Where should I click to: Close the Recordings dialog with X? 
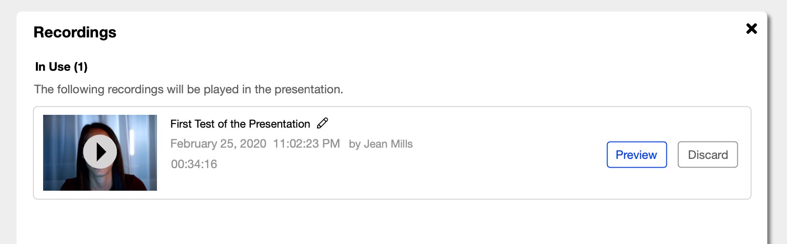[x=751, y=29]
